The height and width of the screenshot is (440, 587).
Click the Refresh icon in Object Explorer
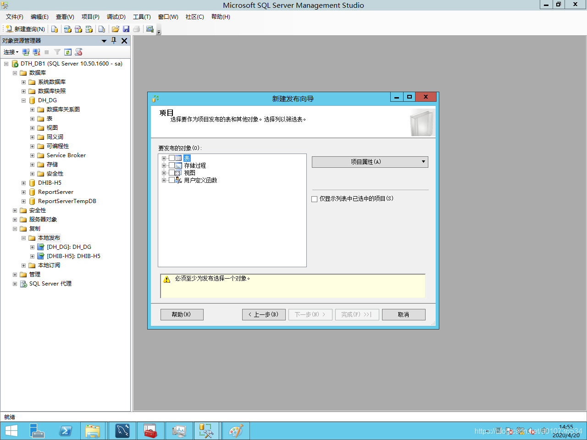[x=68, y=52]
